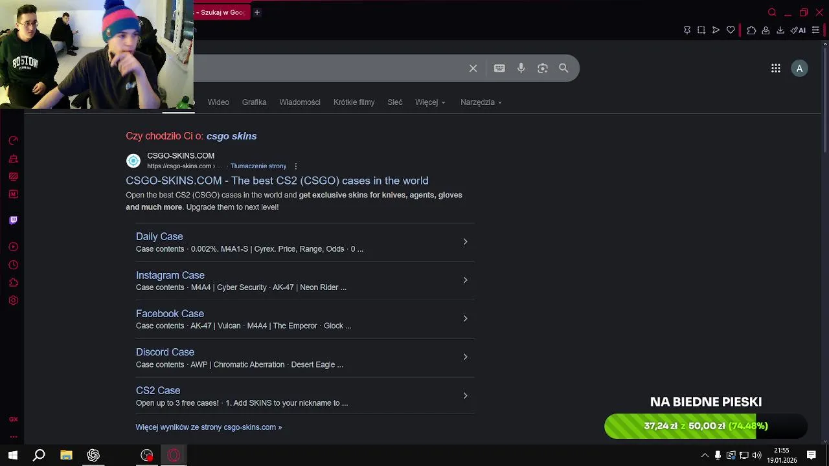Click the Opera pinboard pin icon
This screenshot has height=466, width=829.
tap(687, 30)
